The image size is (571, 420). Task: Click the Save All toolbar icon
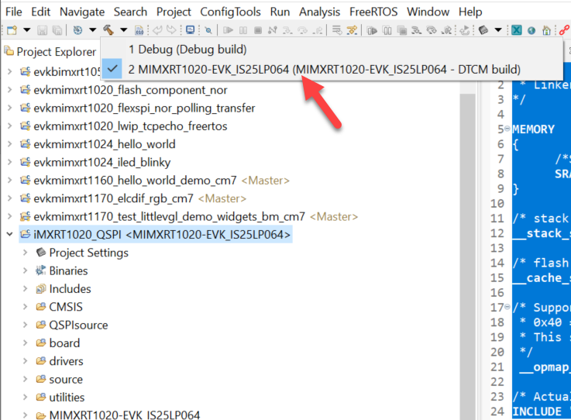[x=57, y=30]
